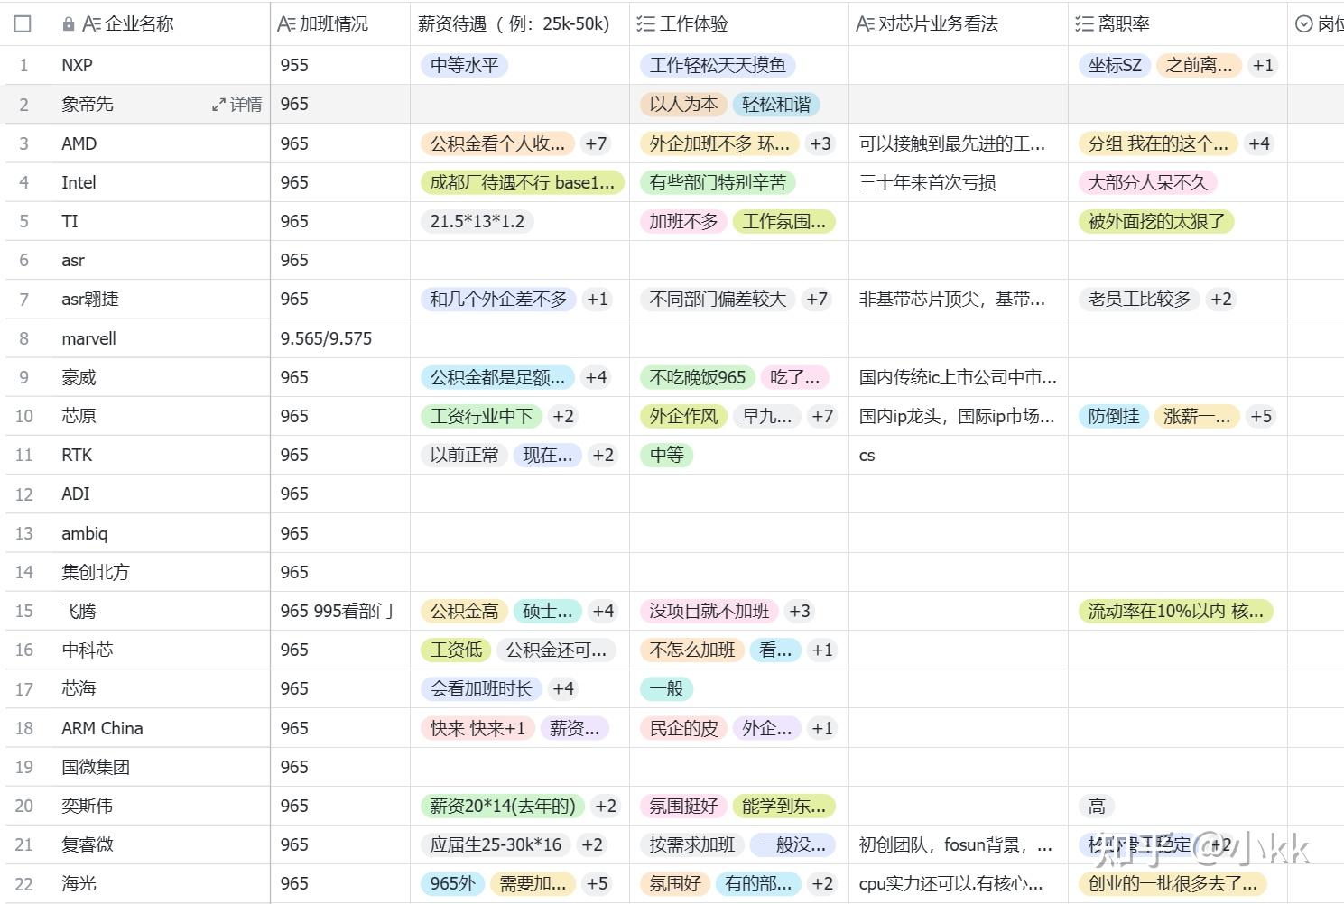Expand the +3 badge in 飞腾's 工作体验 cell
The width and height of the screenshot is (1344, 904).
tap(800, 612)
